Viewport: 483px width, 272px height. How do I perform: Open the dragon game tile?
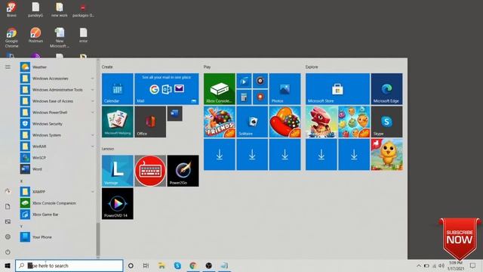(321, 122)
